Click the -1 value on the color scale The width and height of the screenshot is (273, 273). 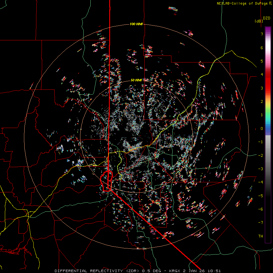click(x=261, y=142)
